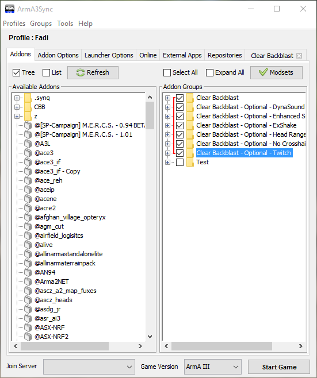
Task: Click the Modsets button
Action: click(x=276, y=72)
